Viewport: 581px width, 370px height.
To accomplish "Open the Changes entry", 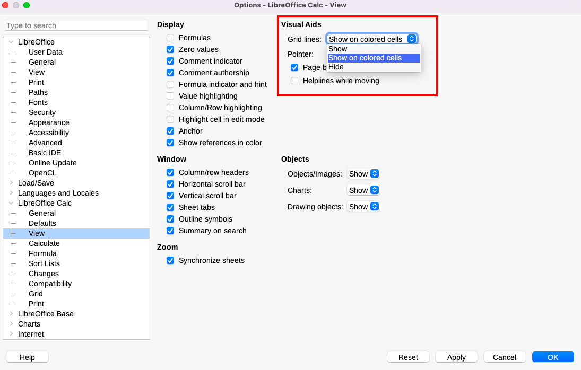I will tap(44, 274).
